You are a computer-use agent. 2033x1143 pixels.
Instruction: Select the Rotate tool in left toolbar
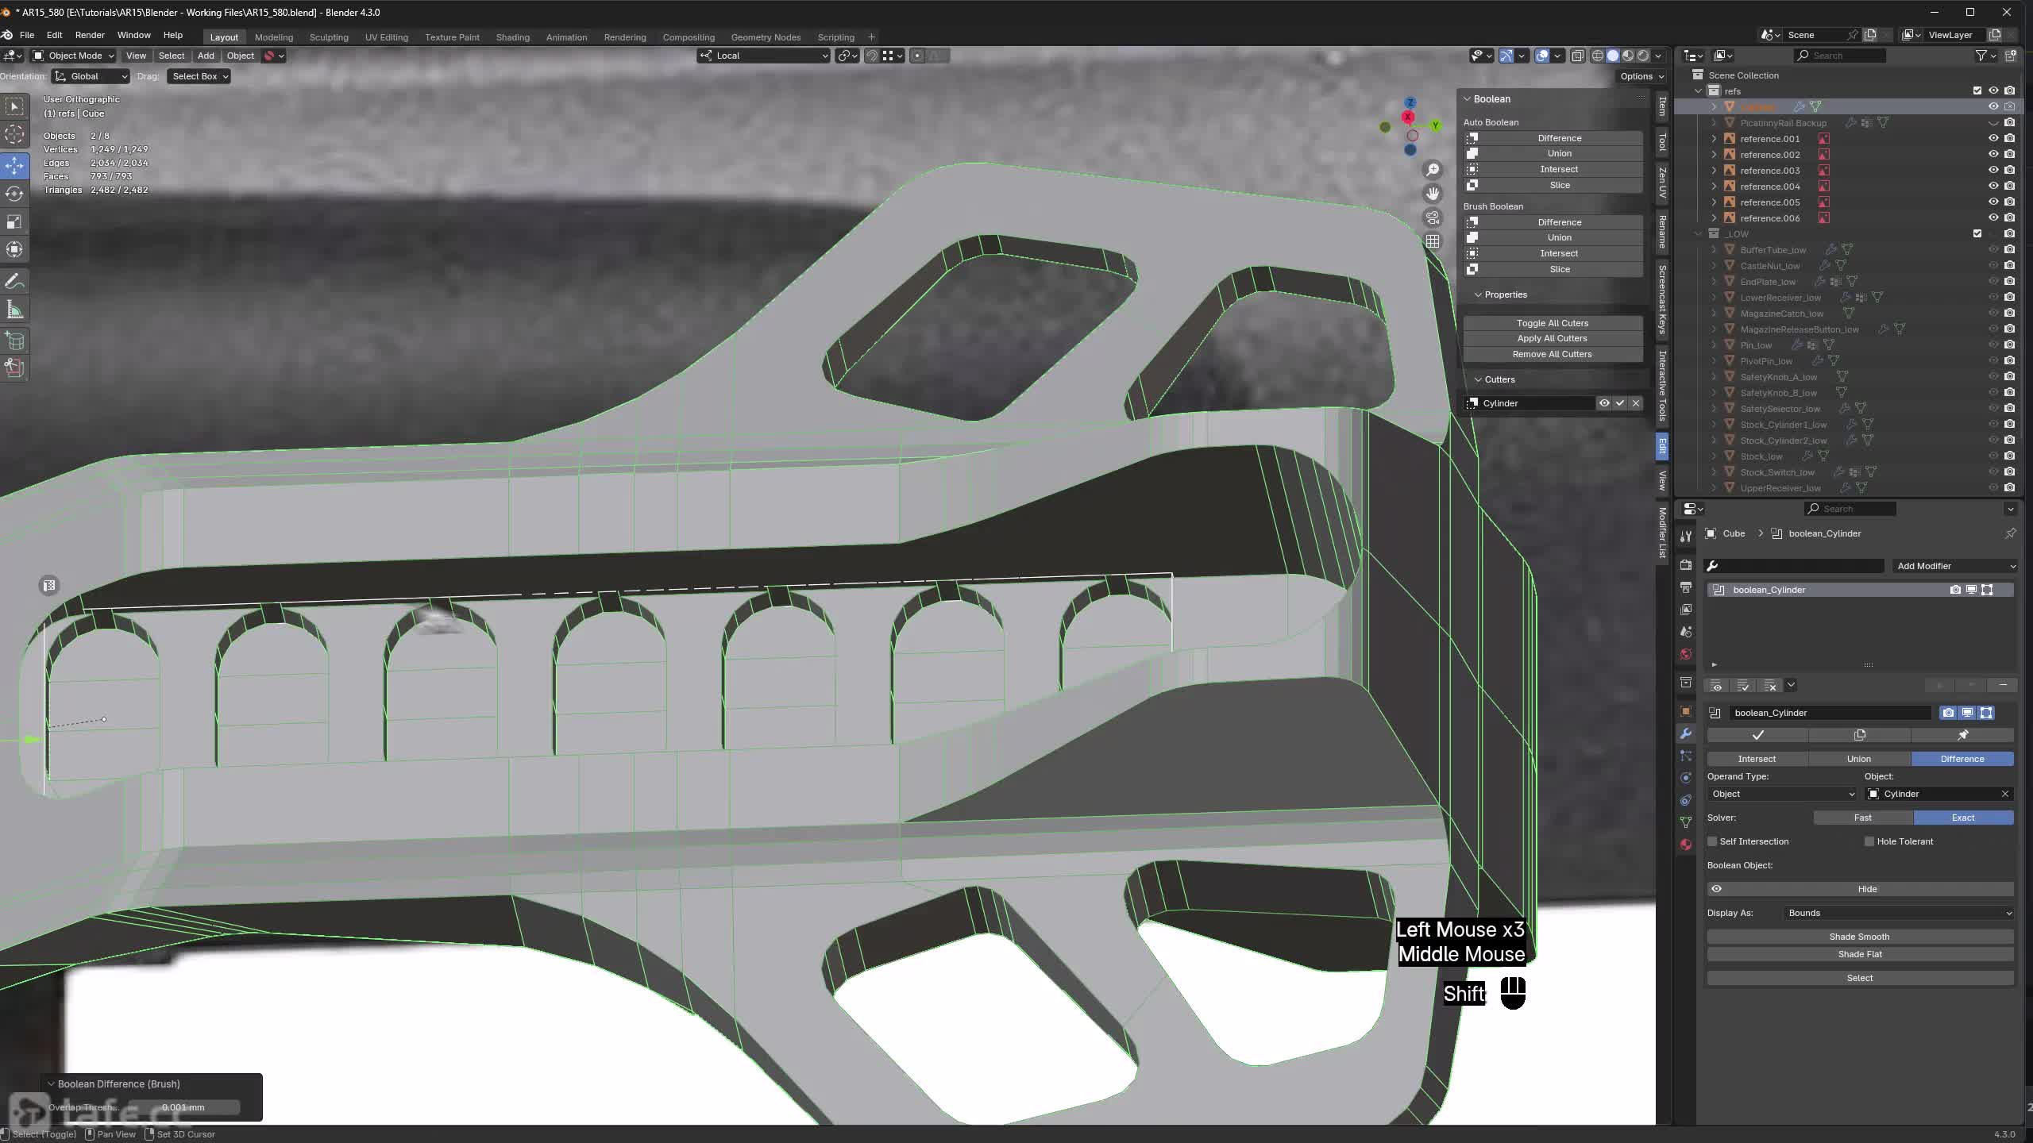(14, 194)
